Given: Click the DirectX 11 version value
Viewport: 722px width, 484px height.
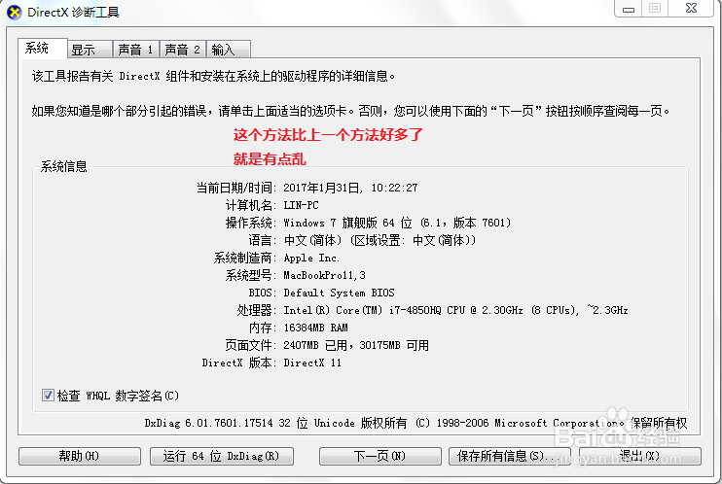Looking at the screenshot, I should coord(312,363).
